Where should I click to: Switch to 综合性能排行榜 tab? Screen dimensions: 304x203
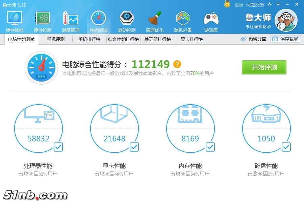click(123, 40)
